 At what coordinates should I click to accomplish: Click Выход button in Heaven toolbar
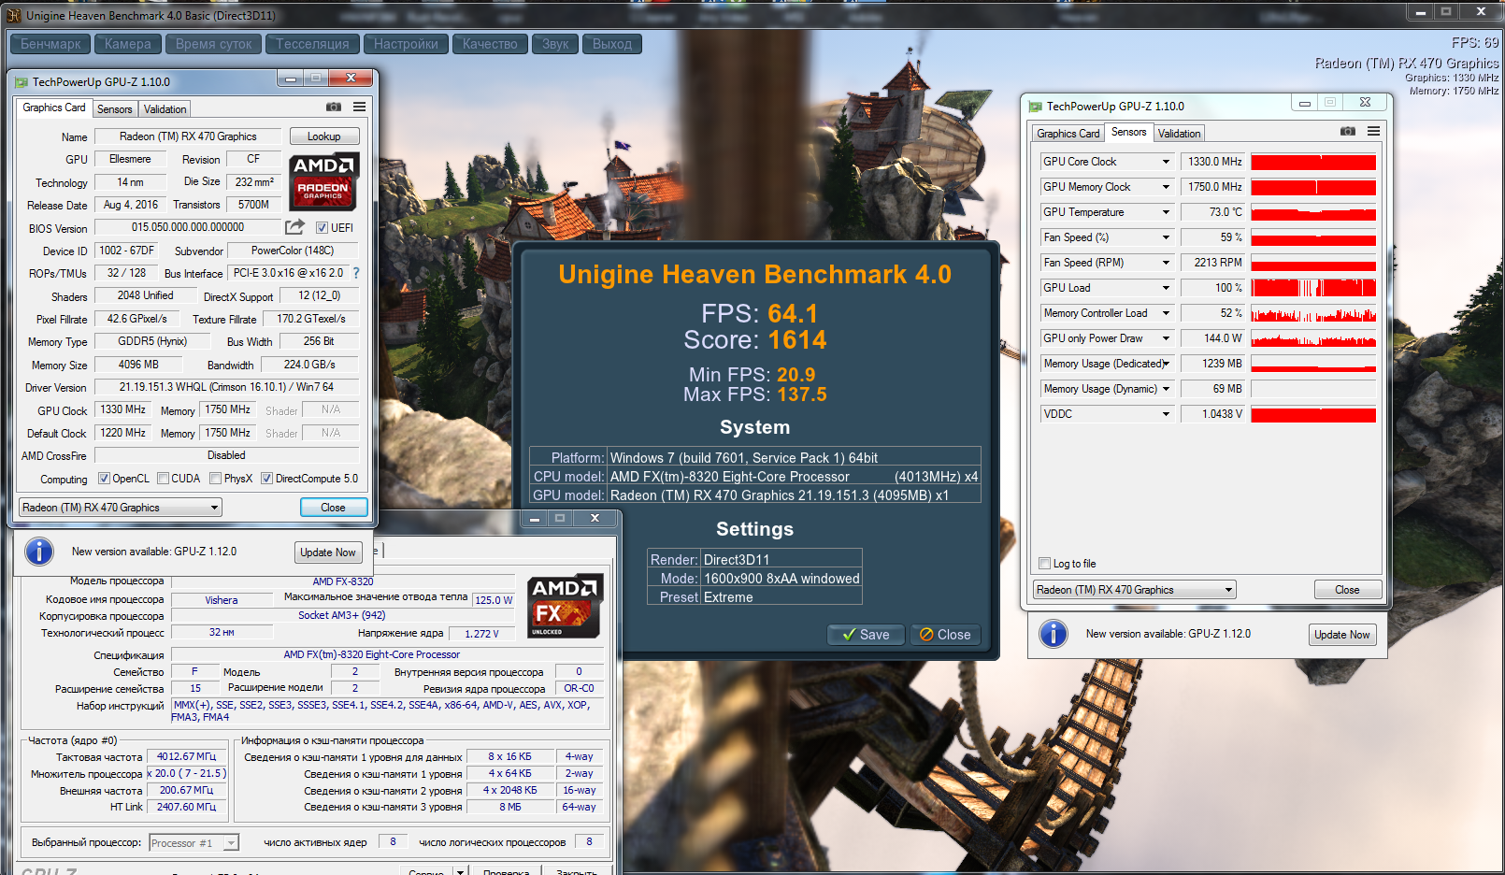pos(612,44)
